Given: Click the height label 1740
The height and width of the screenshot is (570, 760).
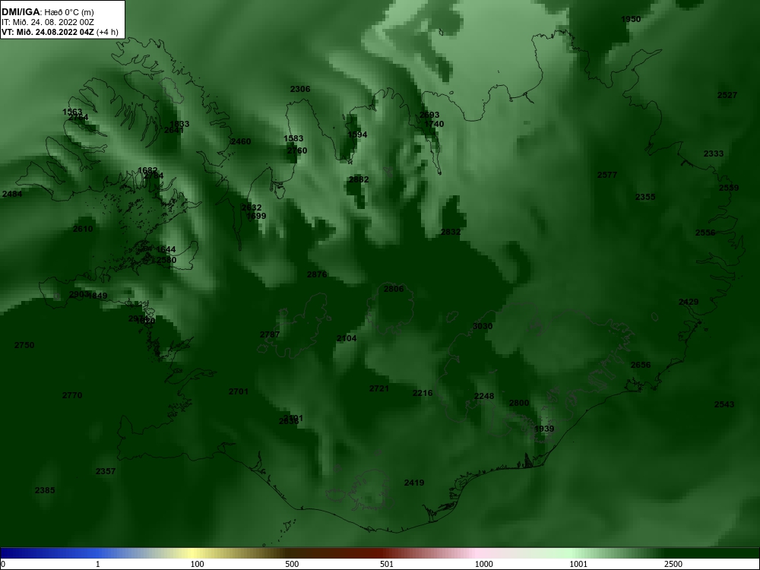Looking at the screenshot, I should tap(434, 124).
